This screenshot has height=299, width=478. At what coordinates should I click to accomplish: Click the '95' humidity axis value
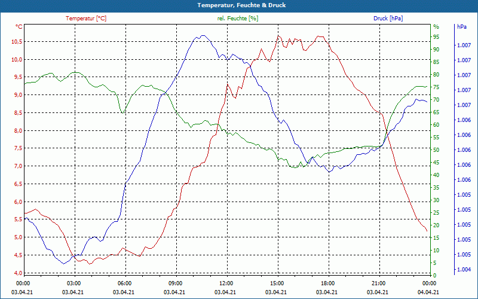(436, 37)
